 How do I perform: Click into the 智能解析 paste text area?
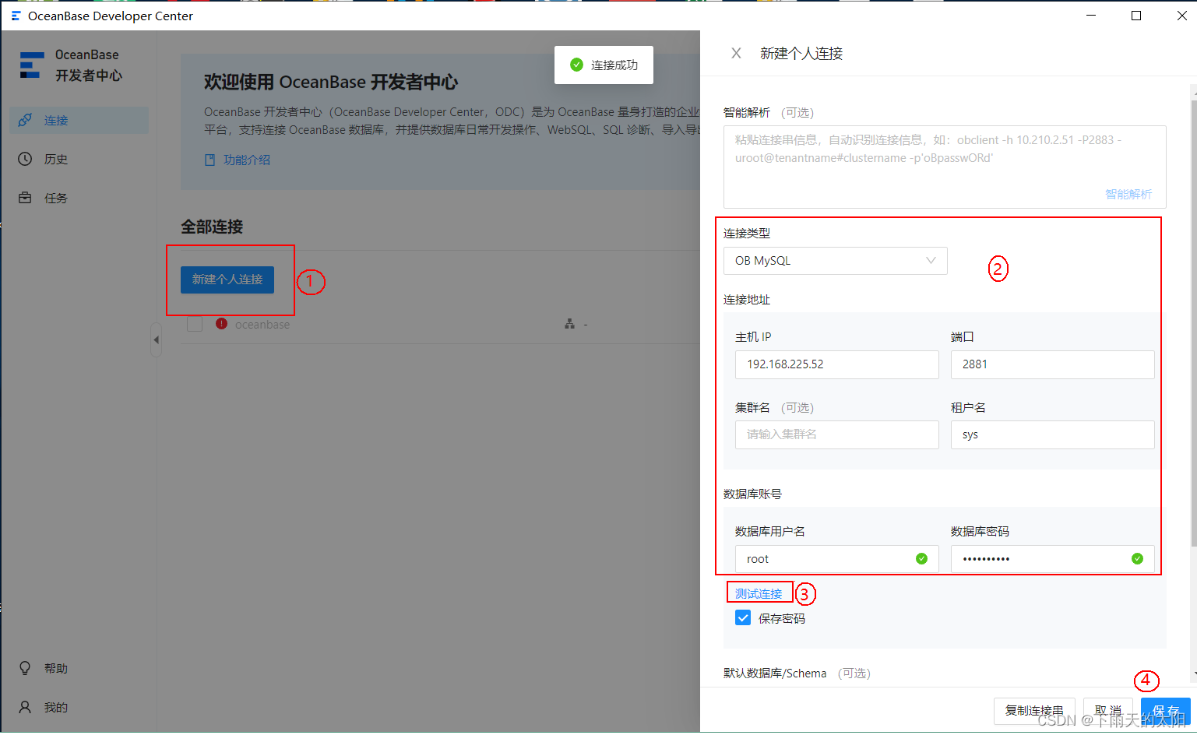click(945, 167)
